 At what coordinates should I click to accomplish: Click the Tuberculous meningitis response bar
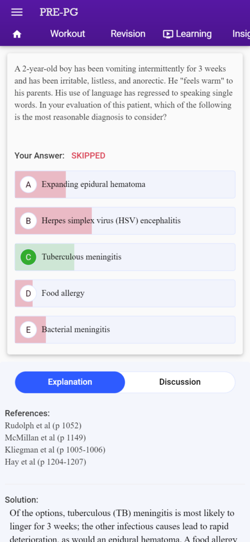pos(125,257)
